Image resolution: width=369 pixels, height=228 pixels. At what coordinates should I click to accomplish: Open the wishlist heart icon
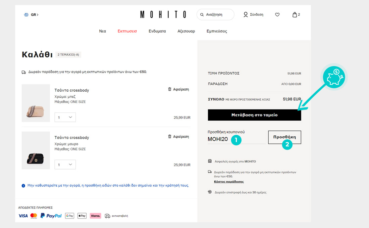(x=277, y=14)
